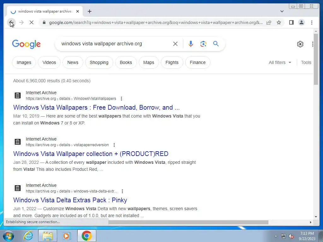The image size is (323, 242).
Task: Click Internet Archive favicon of first result
Action: point(18,95)
